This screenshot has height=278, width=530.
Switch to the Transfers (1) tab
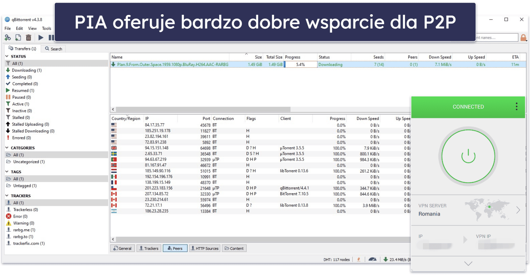coord(23,49)
